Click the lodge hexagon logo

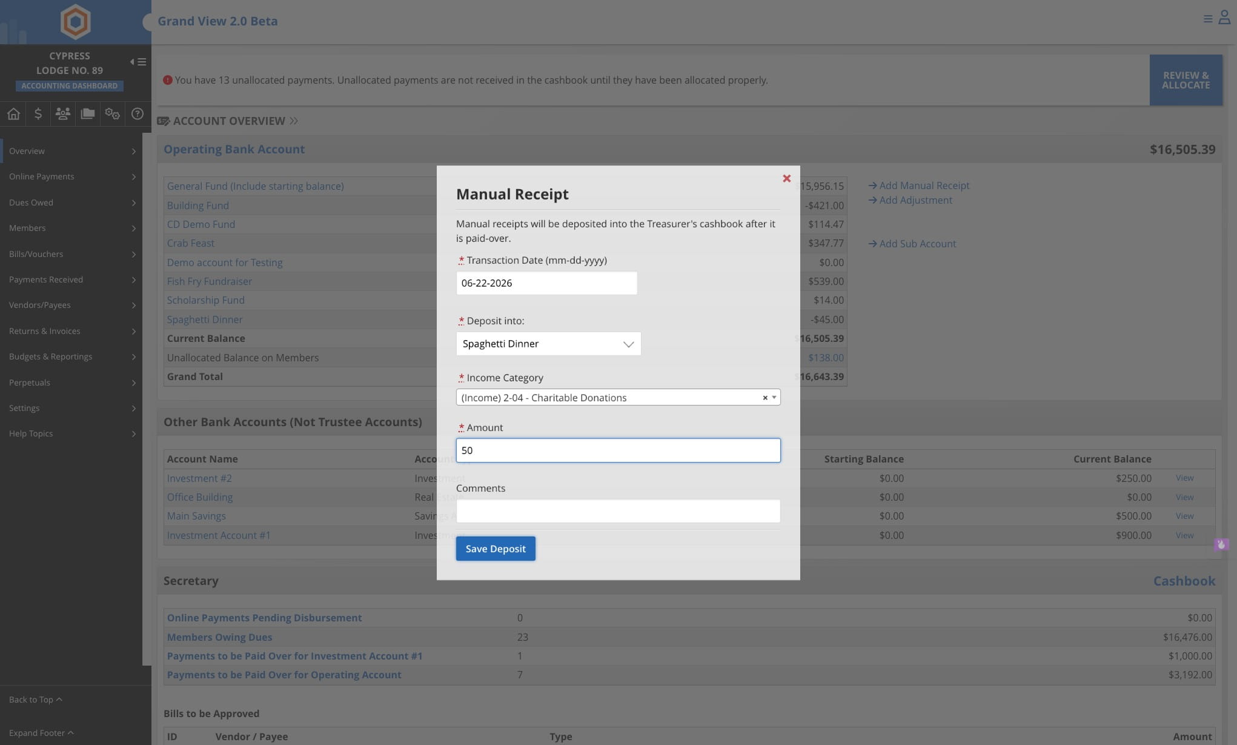click(75, 21)
